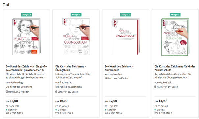Click the Menge: 1 badge on the Skizzenbuch
The height and width of the screenshot is (119, 199).
(126, 15)
